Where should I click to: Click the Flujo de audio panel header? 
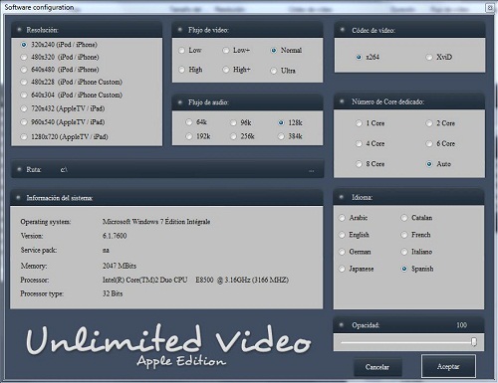pyautogui.click(x=247, y=102)
